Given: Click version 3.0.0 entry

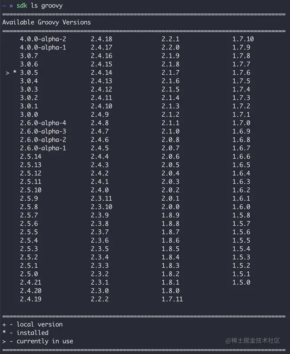Looking at the screenshot, I should [29, 114].
